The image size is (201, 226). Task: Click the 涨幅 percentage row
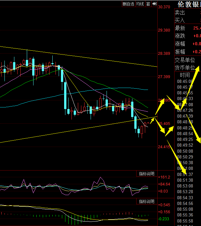pyautogui.click(x=180, y=44)
